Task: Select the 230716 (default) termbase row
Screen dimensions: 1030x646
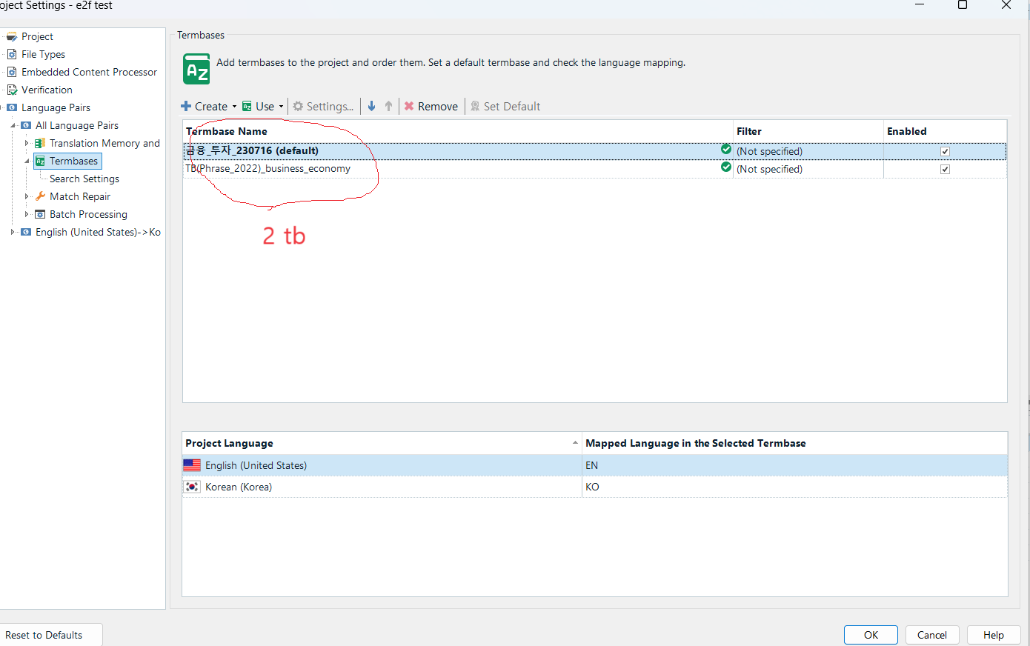Action: coord(594,151)
